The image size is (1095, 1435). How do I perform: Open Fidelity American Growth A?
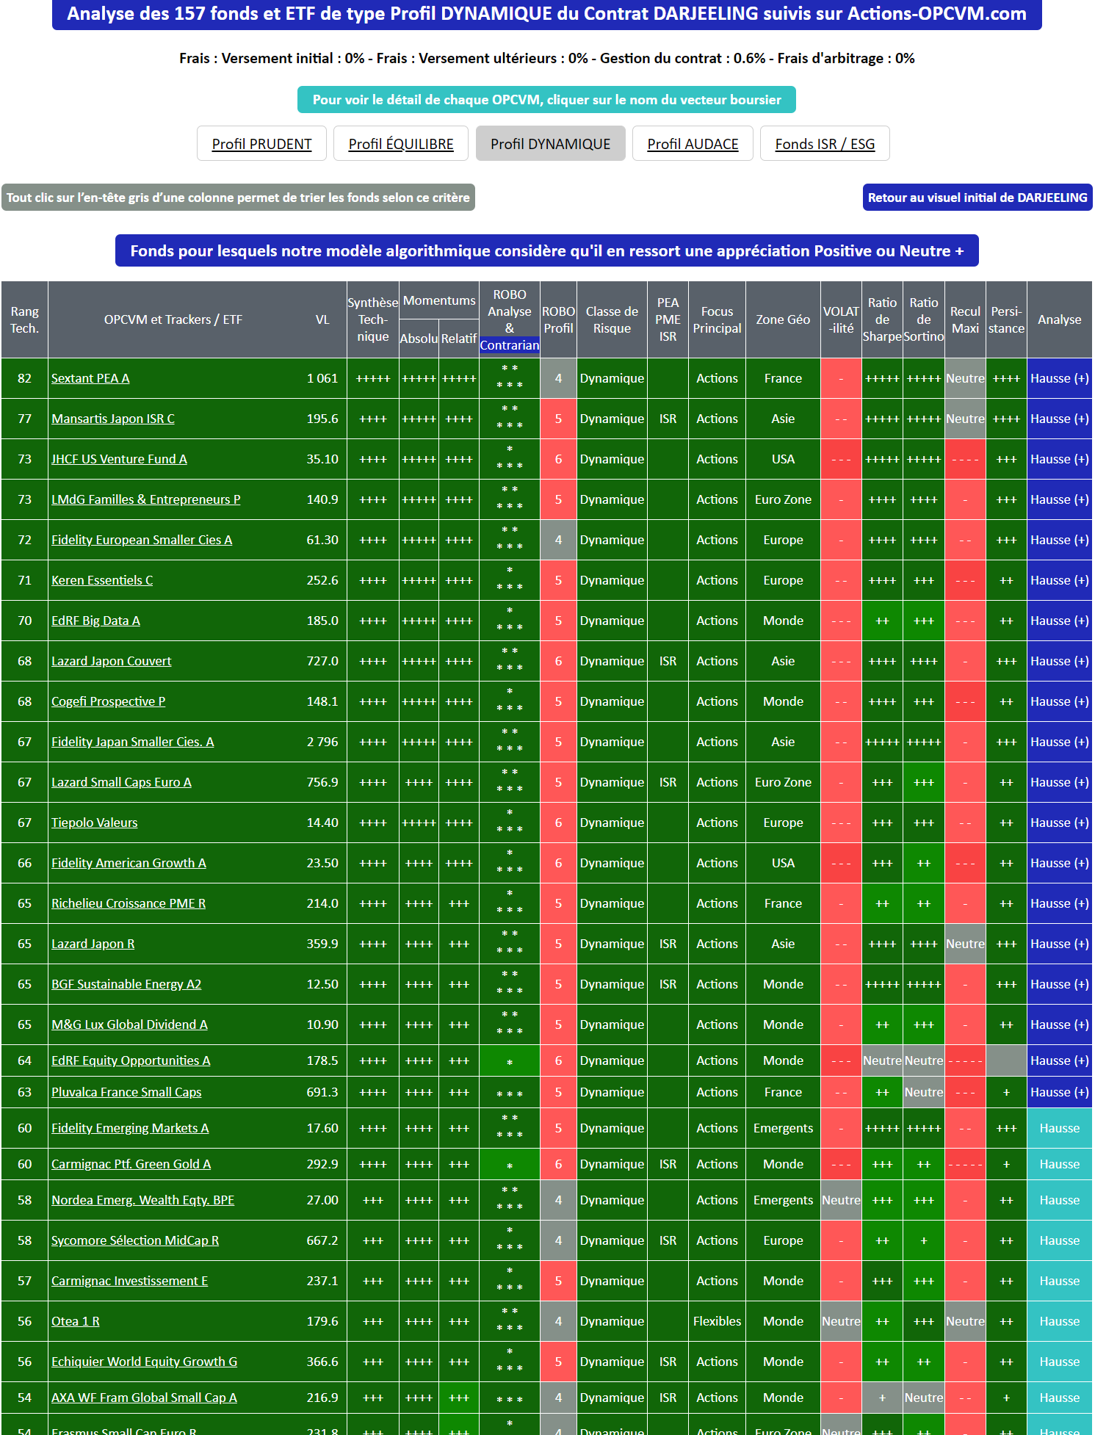coord(129,863)
